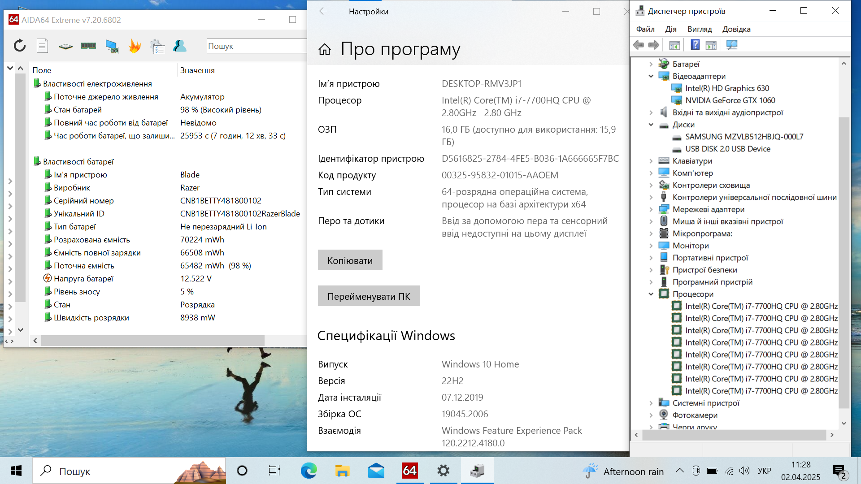This screenshot has height=484, width=861.
Task: Click the Копіювати button in Settings
Action: [x=350, y=260]
